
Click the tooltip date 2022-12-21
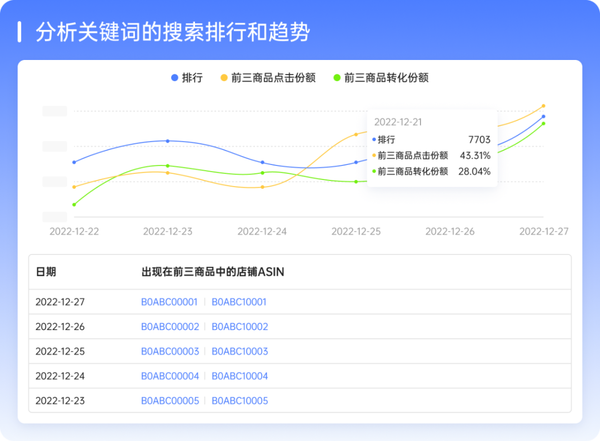[398, 122]
